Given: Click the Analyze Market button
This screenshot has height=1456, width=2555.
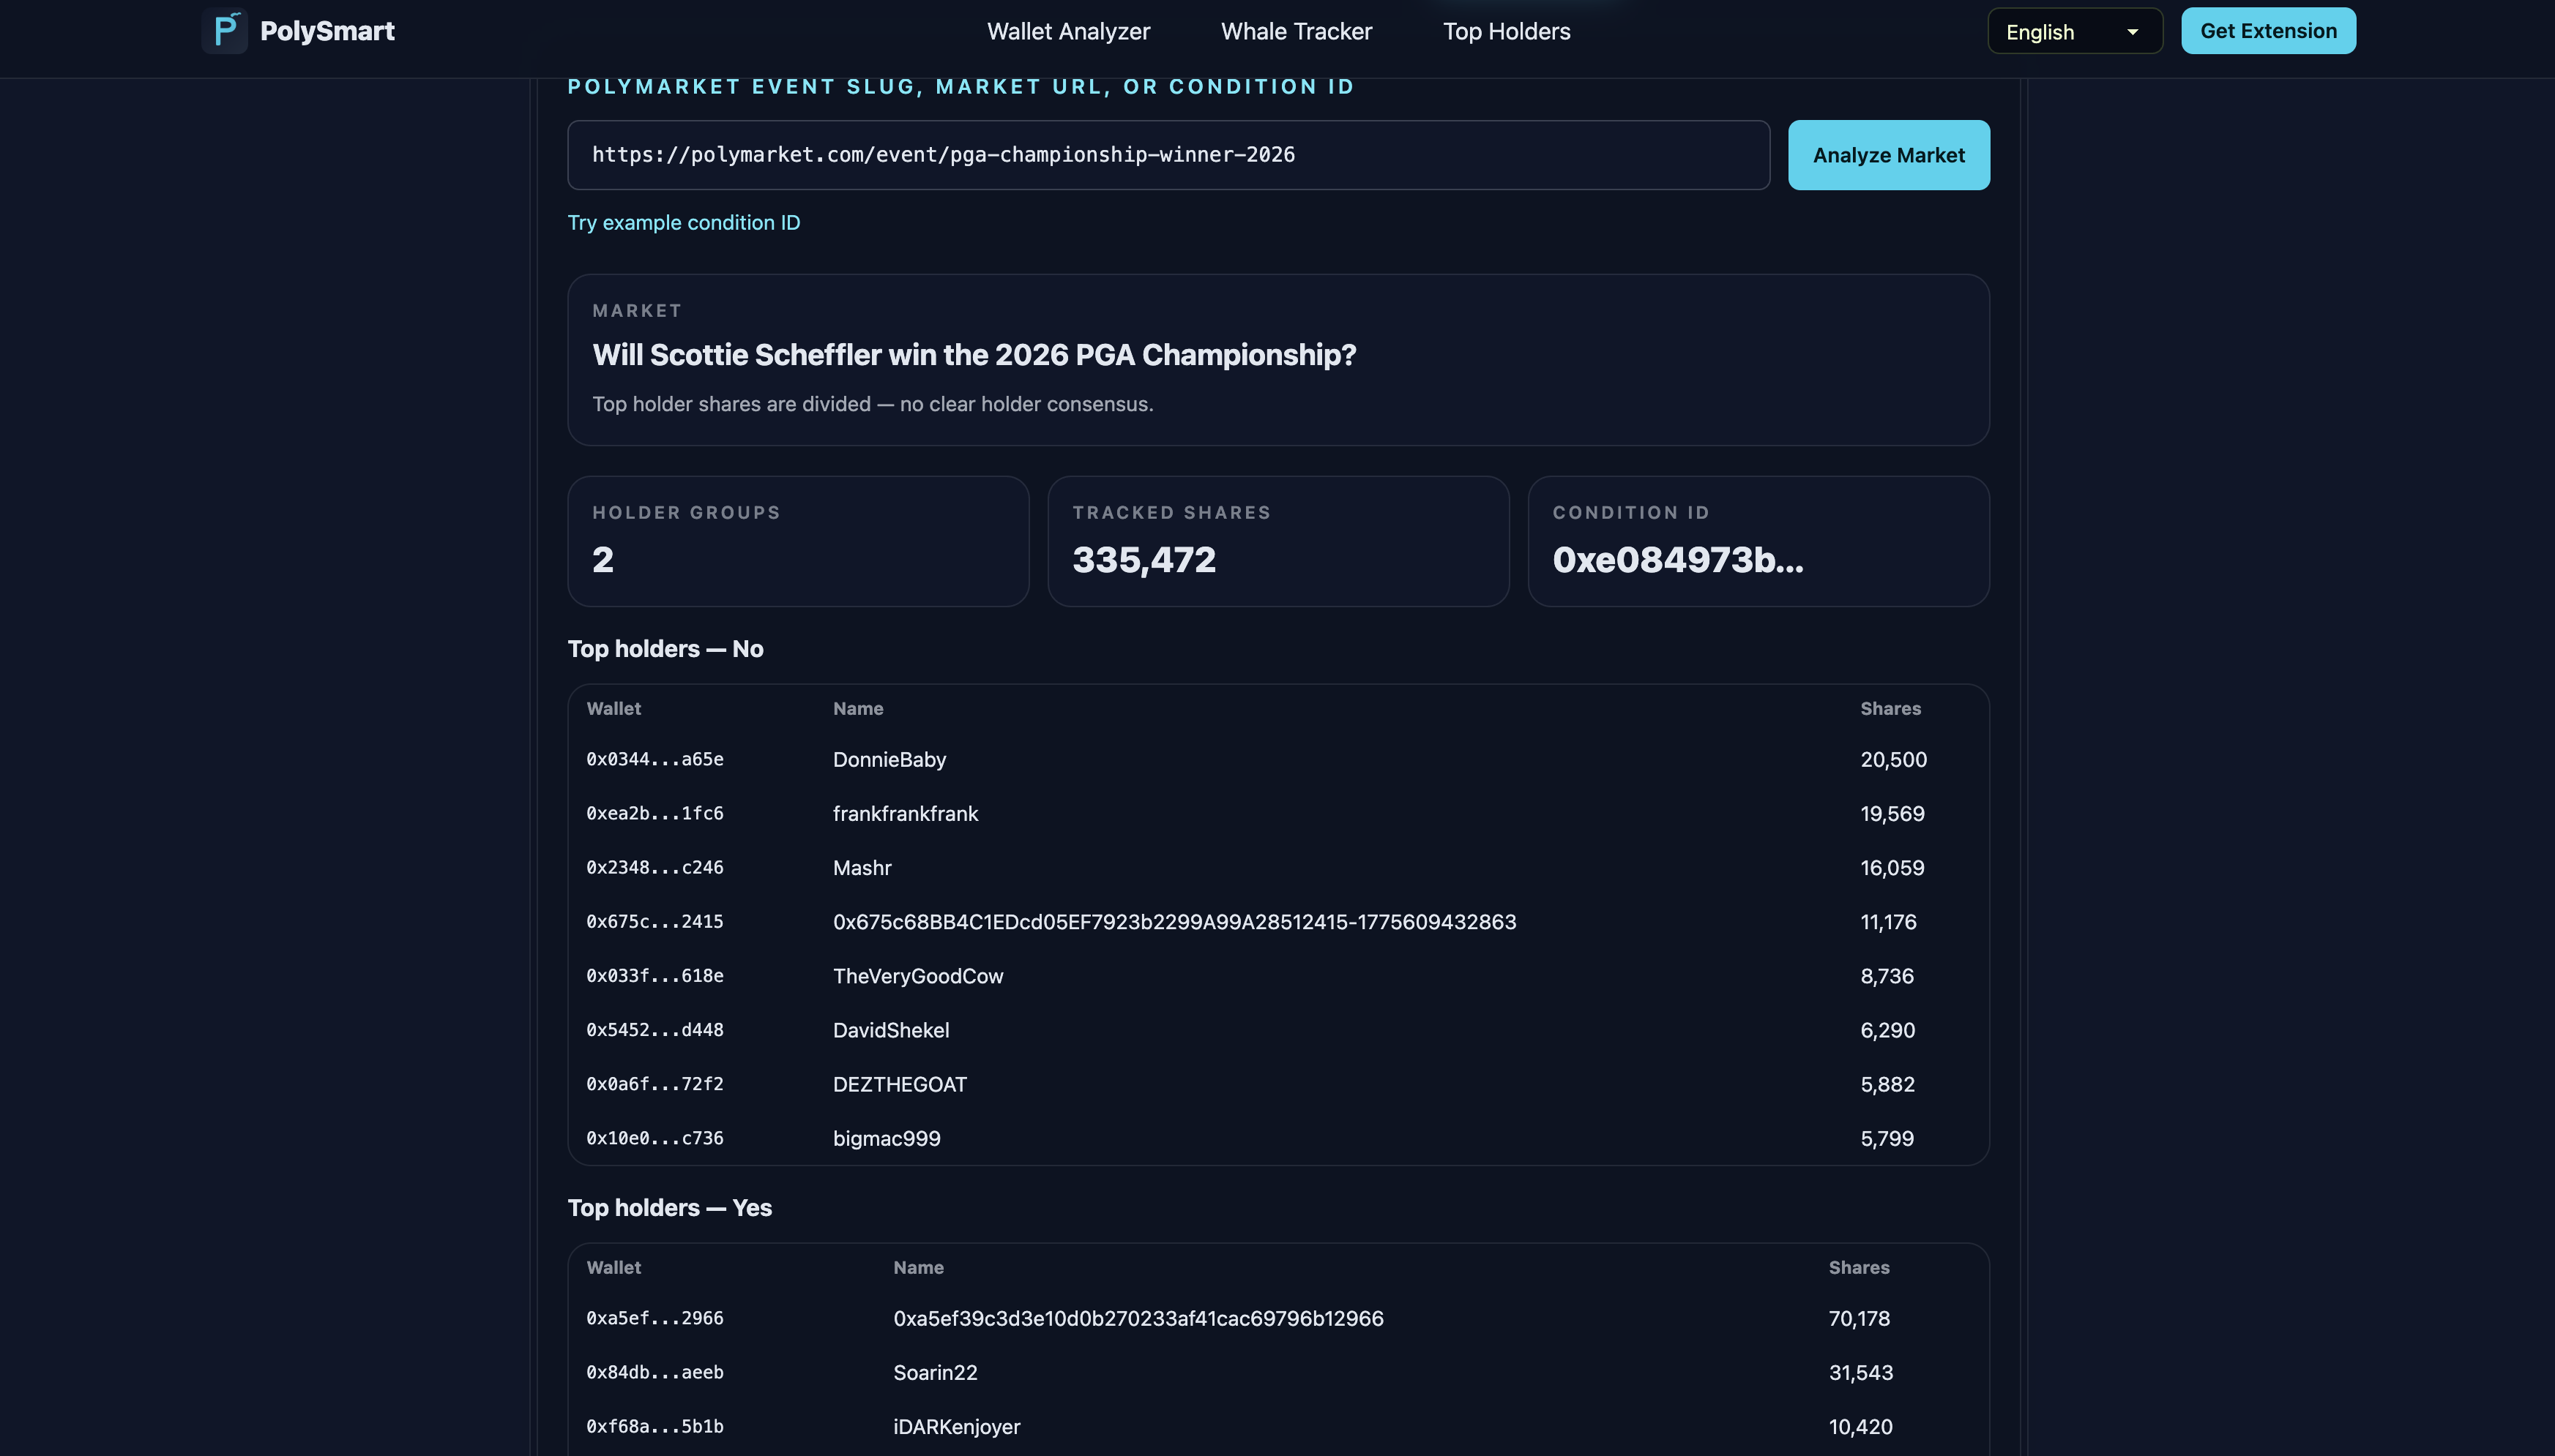Looking at the screenshot, I should pyautogui.click(x=1889, y=155).
